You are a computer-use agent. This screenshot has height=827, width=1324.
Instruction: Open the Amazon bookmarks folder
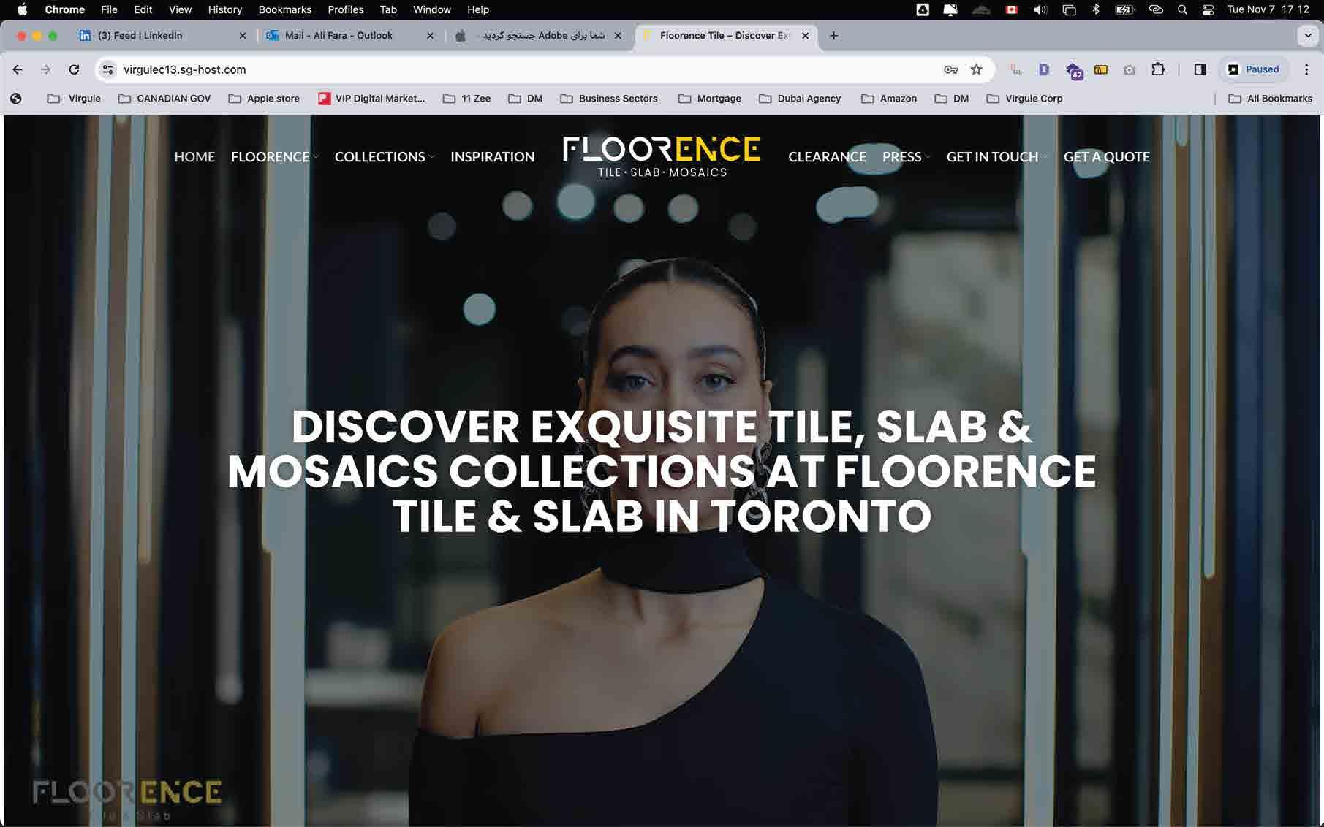(889, 99)
